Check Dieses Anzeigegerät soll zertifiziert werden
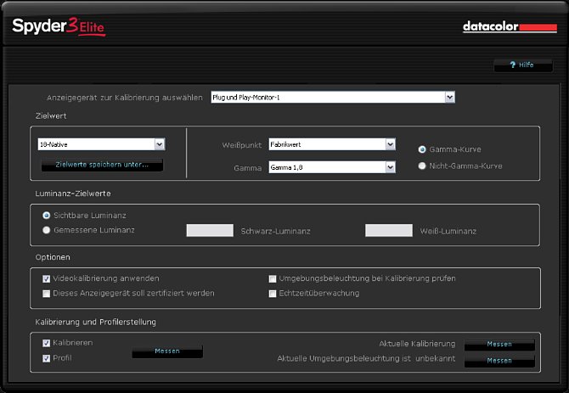 (47, 294)
